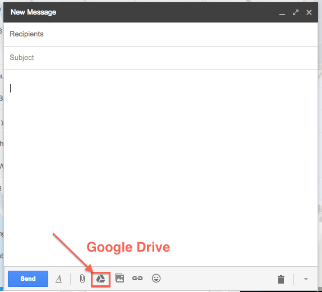Send the email with the Send button
Image resolution: width=322 pixels, height=292 pixels.
pos(28,279)
